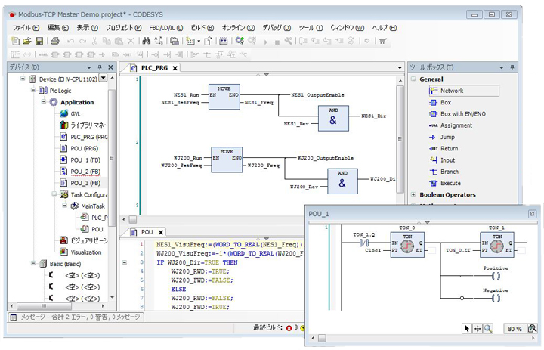Screen dimensions: 544x350
Task: Open FBD/LD/IL menu
Action: [x=165, y=28]
